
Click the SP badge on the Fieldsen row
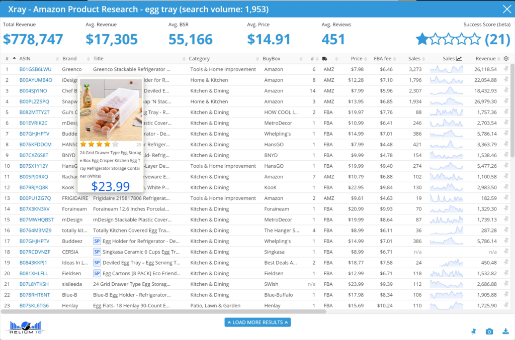pos(97,273)
